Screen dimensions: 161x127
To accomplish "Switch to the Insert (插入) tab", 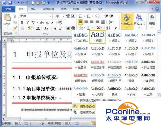I will 33,9.
